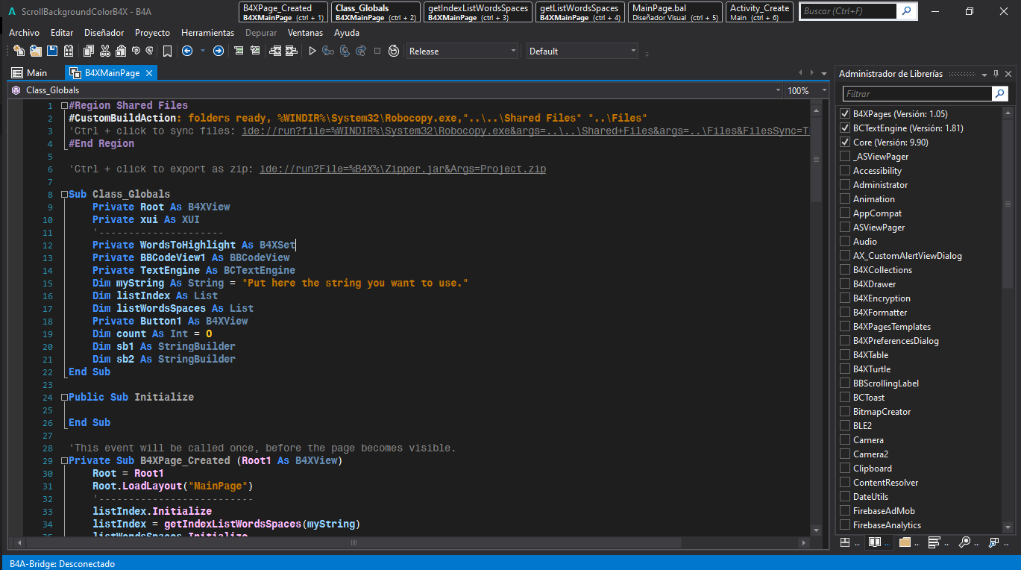The width and height of the screenshot is (1021, 570).
Task: Open the Proyecto menu
Action: click(x=152, y=33)
